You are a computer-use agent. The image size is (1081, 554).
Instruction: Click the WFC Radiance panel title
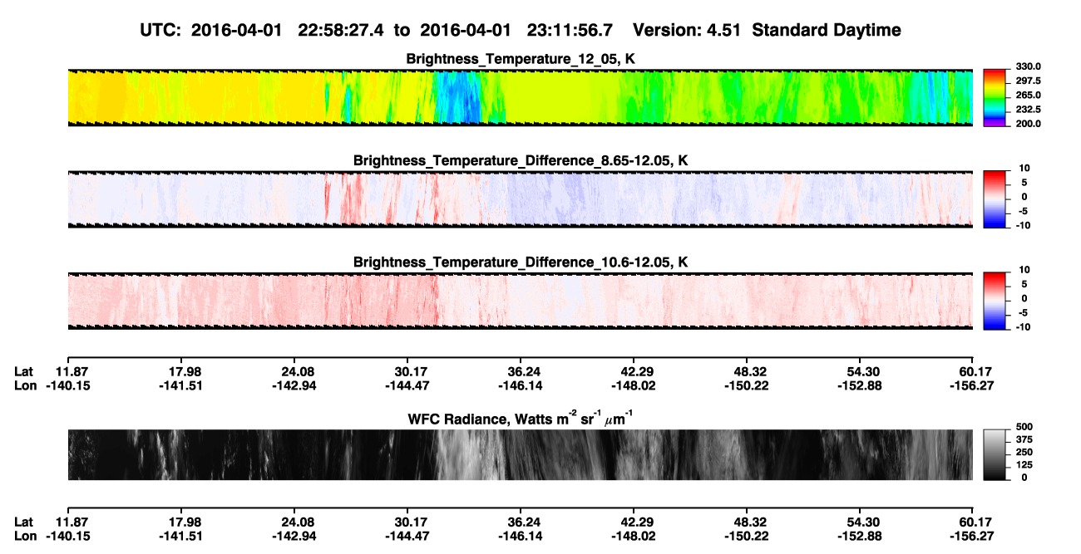click(521, 419)
